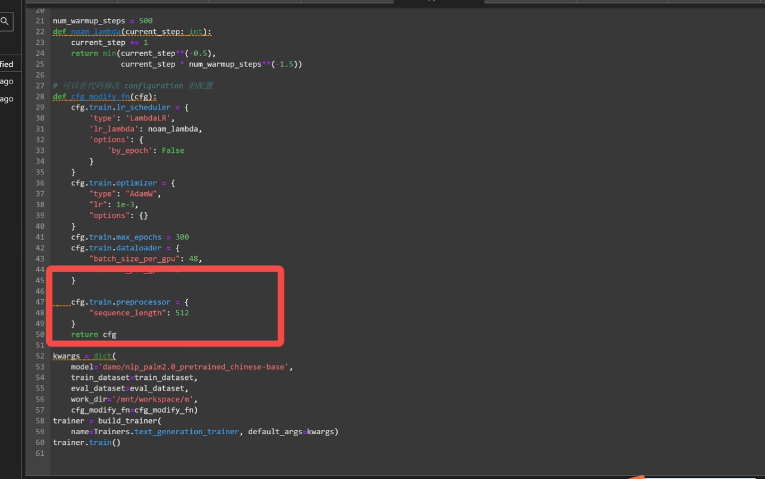Click 'num_warmup_steps = 500' on line 21

pos(103,21)
